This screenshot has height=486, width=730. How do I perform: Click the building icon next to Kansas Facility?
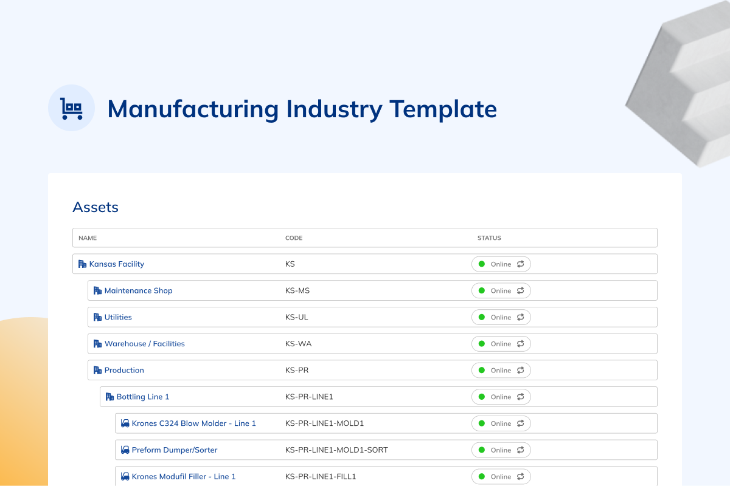(83, 264)
